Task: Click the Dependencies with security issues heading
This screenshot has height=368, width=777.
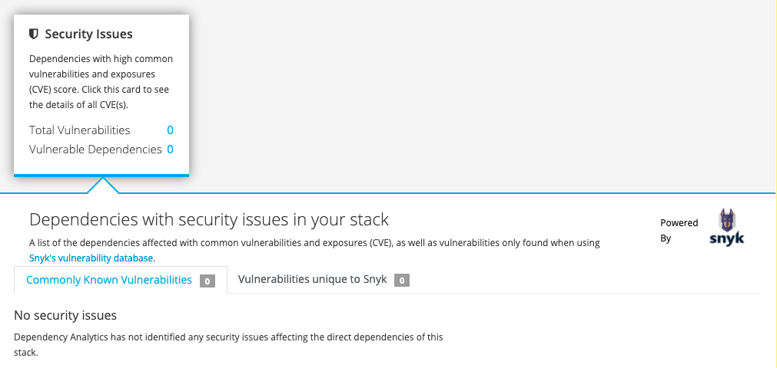Action: (x=209, y=219)
